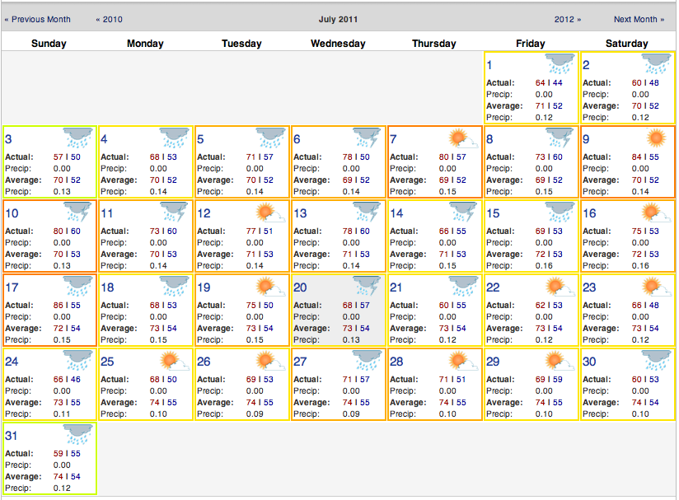Click the sunny icon on July 25
679x500 pixels.
click(x=173, y=361)
